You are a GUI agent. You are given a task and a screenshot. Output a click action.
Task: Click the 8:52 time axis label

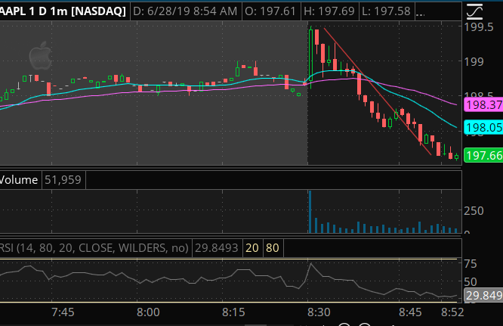tap(452, 312)
